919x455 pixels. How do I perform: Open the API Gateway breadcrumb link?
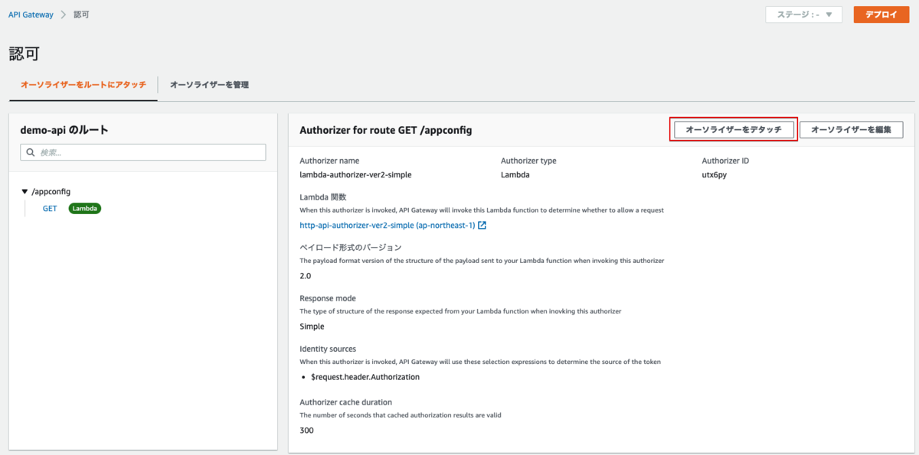31,15
